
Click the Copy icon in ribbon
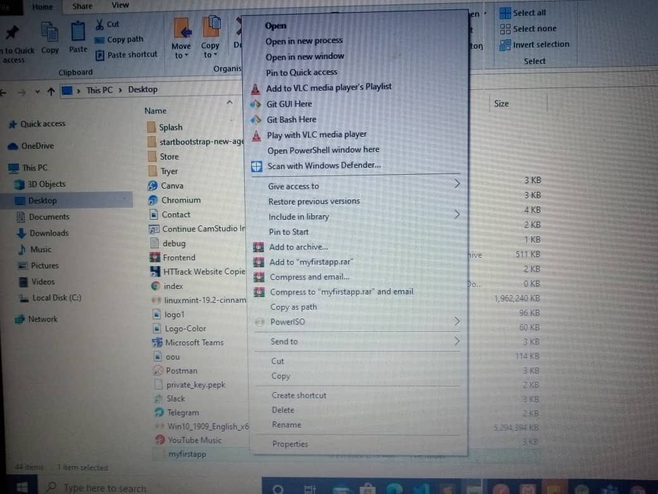pos(50,32)
